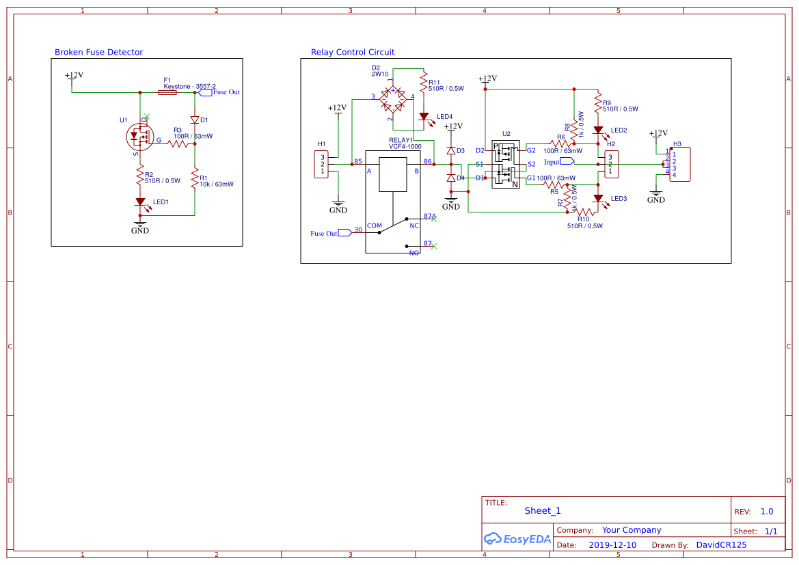Click the Broken Fuse Detector title text
799x565 pixels.
pos(98,52)
